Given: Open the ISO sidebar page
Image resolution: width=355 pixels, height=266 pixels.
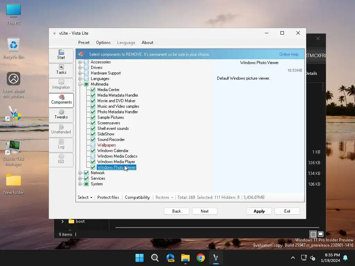Looking at the screenshot, I should click(61, 160).
